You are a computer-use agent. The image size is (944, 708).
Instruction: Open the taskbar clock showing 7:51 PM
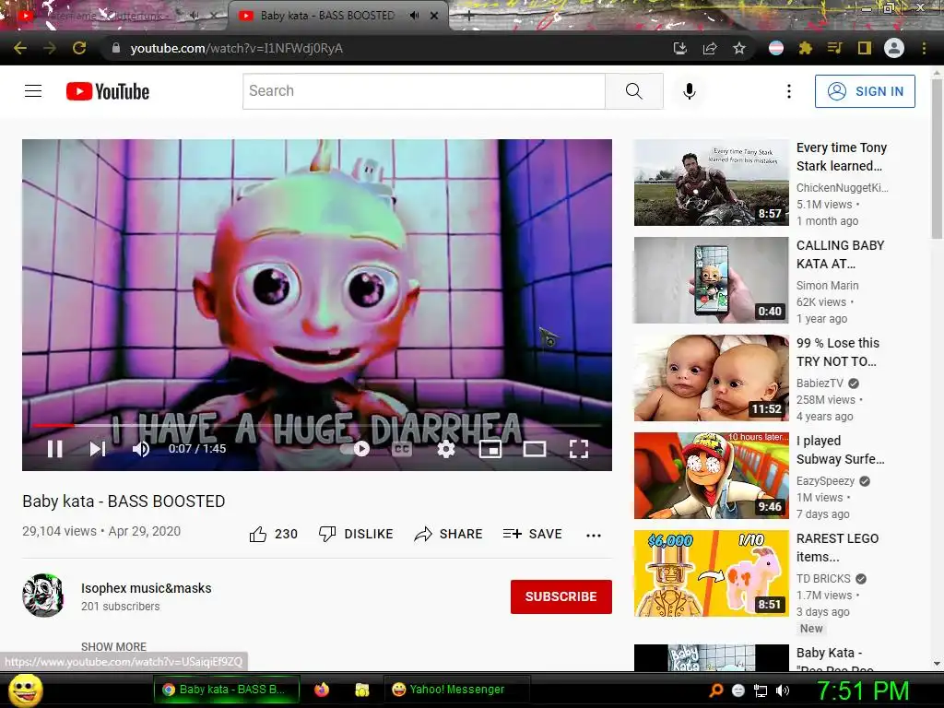click(863, 690)
